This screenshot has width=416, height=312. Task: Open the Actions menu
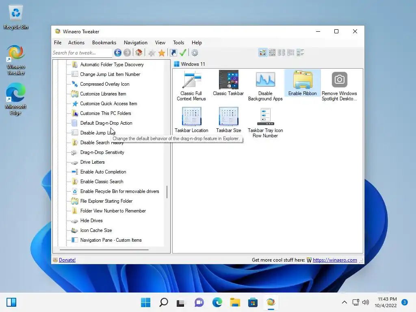click(76, 42)
